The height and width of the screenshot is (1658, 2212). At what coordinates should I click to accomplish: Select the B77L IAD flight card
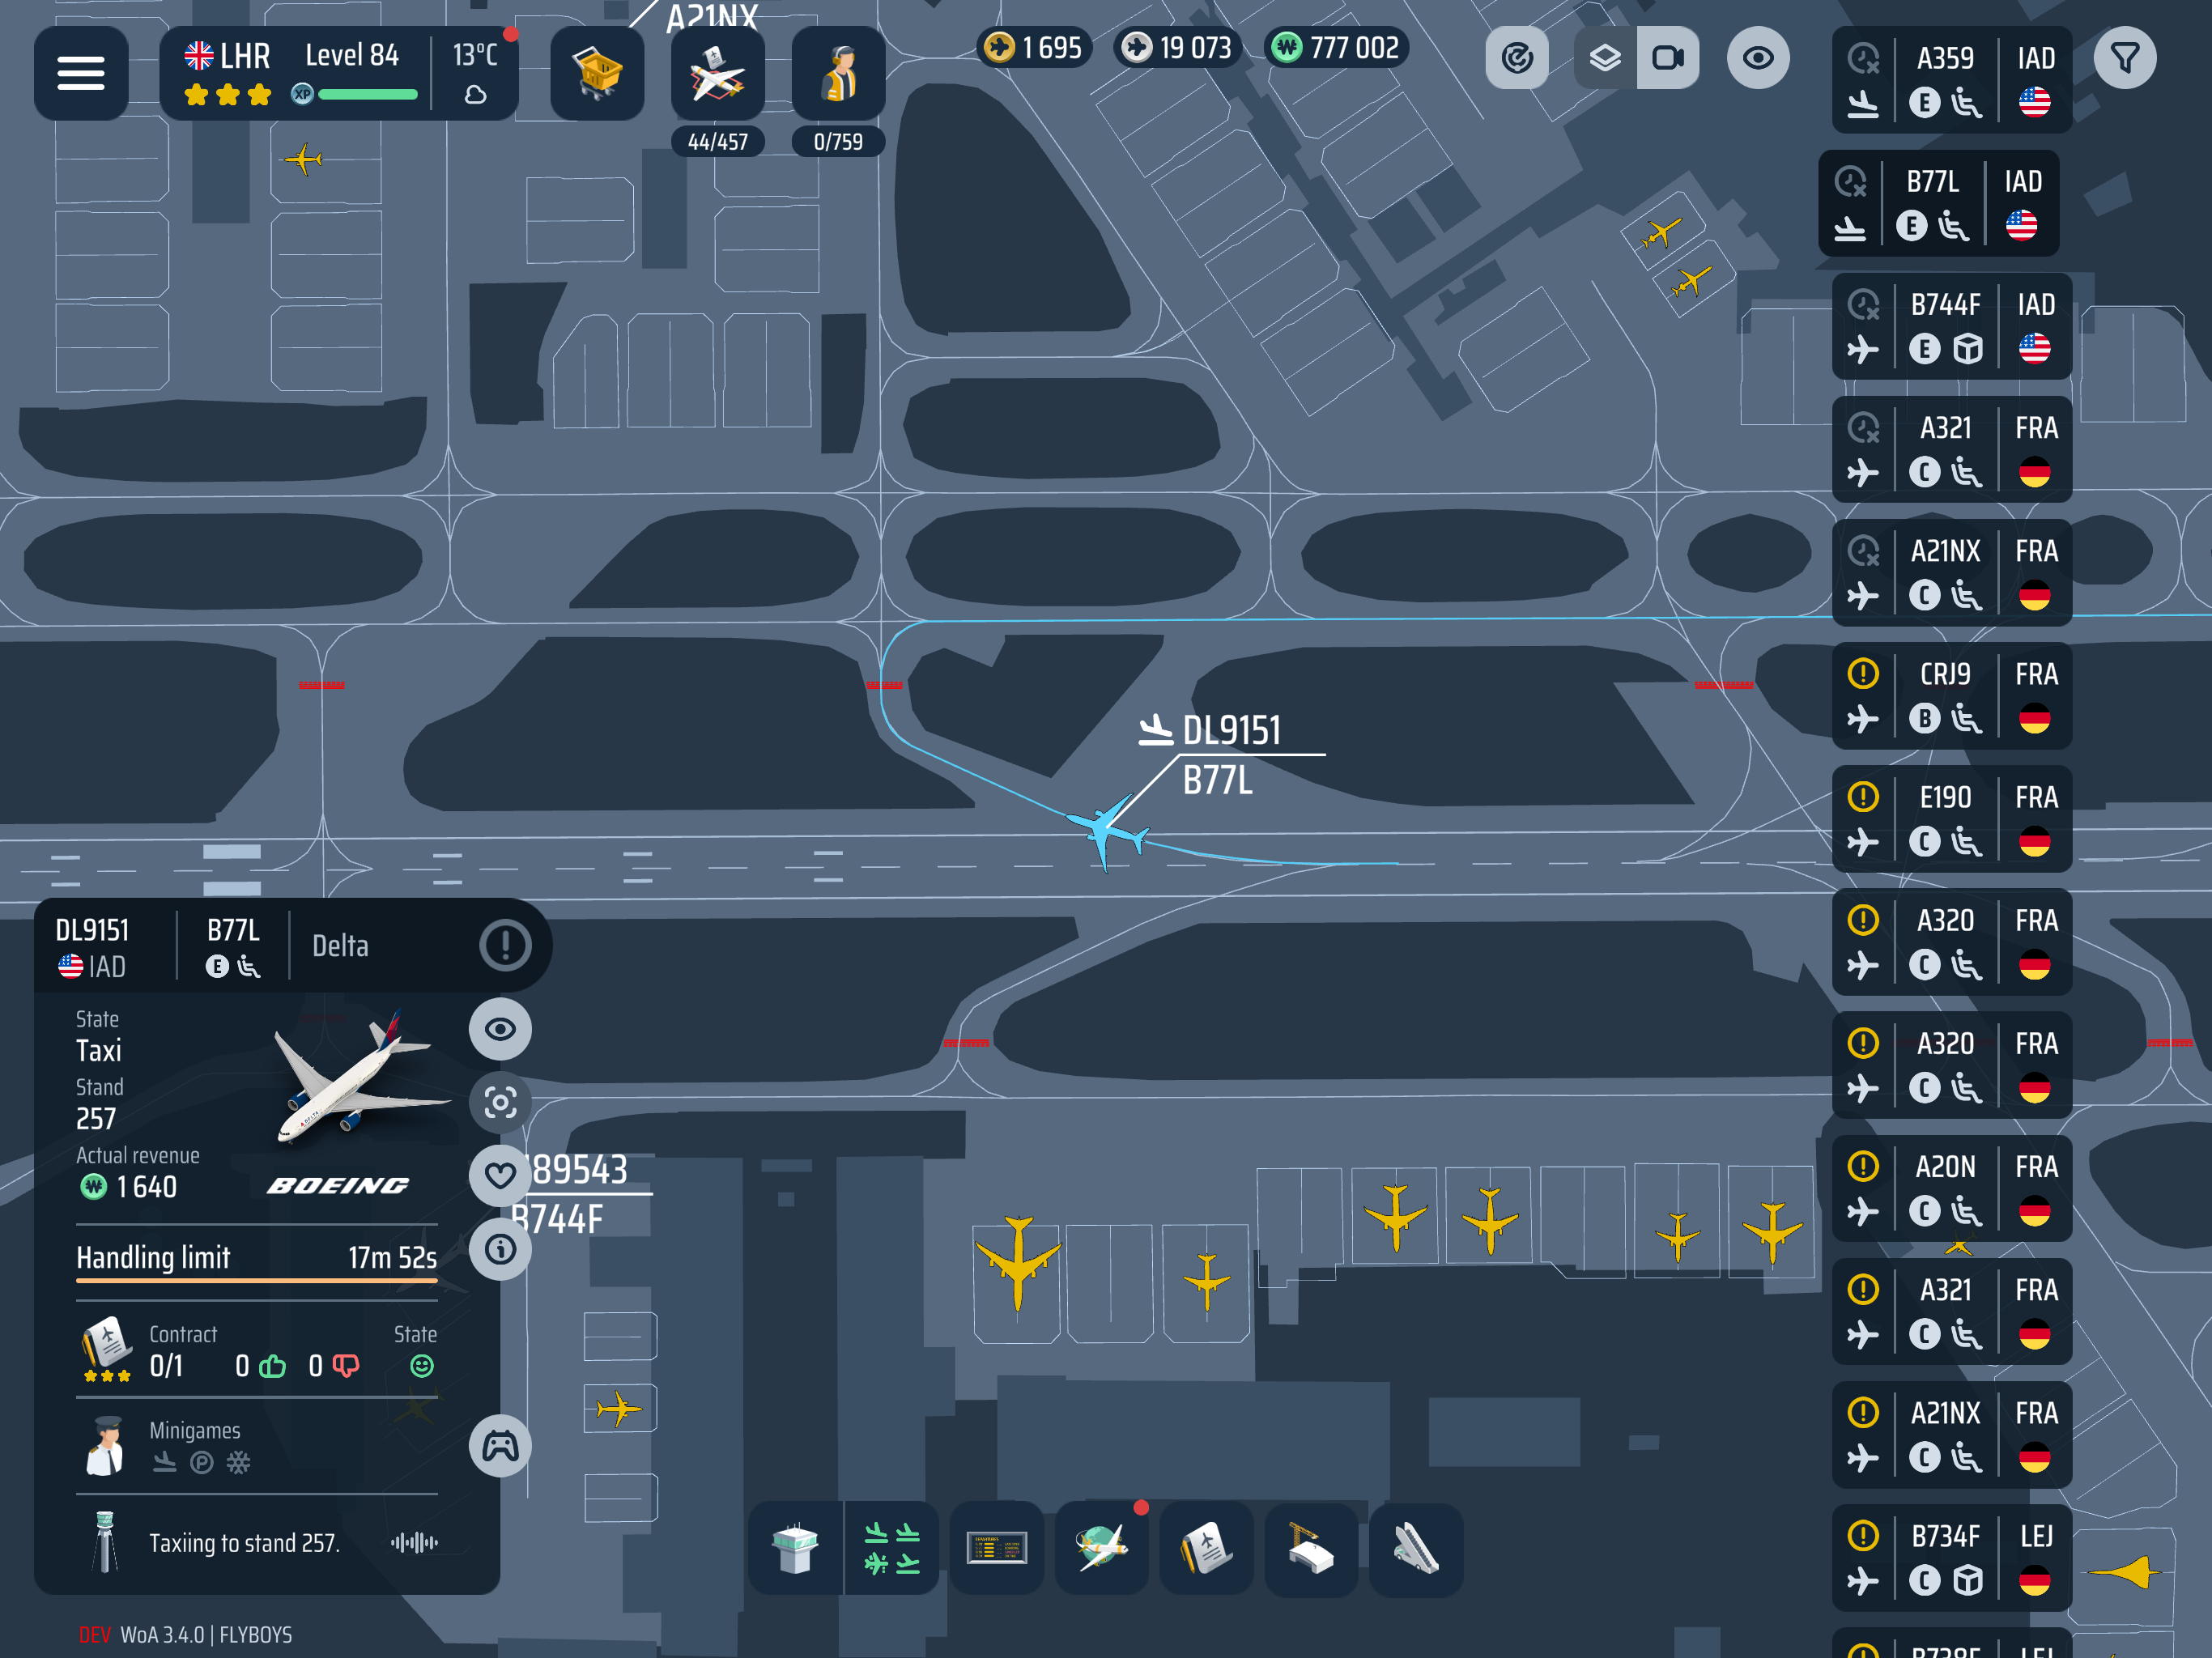pyautogui.click(x=1938, y=203)
